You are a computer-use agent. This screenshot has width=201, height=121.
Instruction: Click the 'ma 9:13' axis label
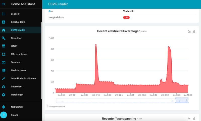(x=96, y=95)
